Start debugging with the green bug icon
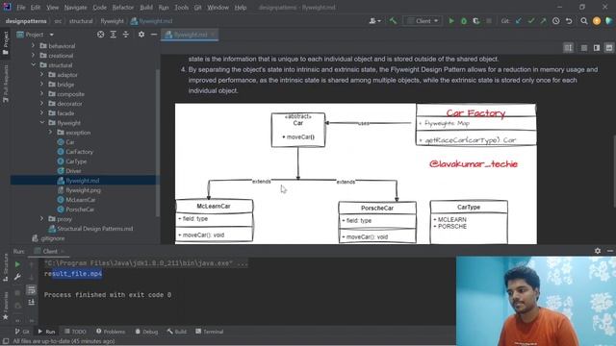The image size is (616, 346). click(464, 21)
